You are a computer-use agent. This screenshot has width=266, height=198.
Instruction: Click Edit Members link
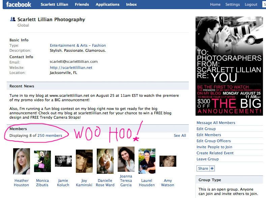tap(209, 135)
